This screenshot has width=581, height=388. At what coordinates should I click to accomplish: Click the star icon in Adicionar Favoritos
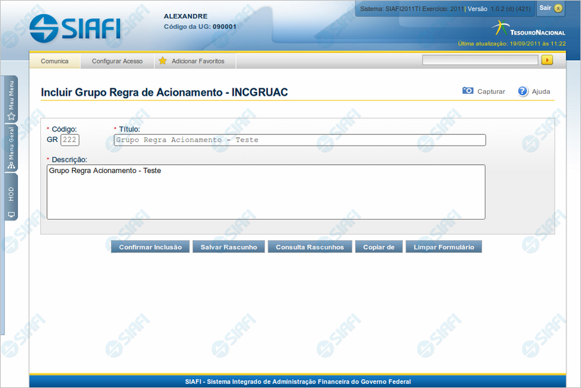coord(162,61)
